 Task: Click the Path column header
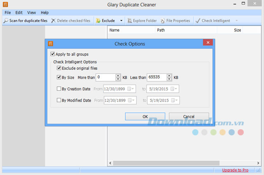(186, 30)
